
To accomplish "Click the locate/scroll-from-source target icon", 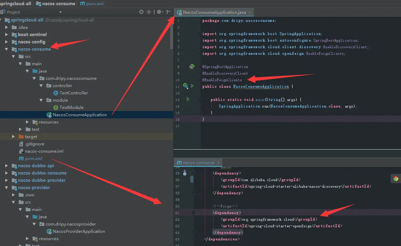I will [x=141, y=12].
